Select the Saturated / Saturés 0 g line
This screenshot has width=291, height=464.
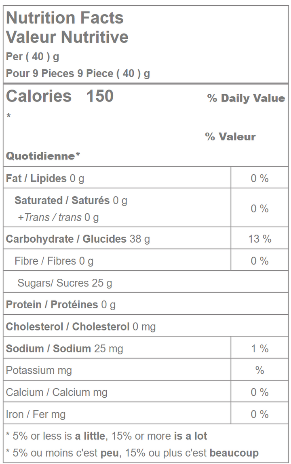pyautogui.click(x=71, y=200)
